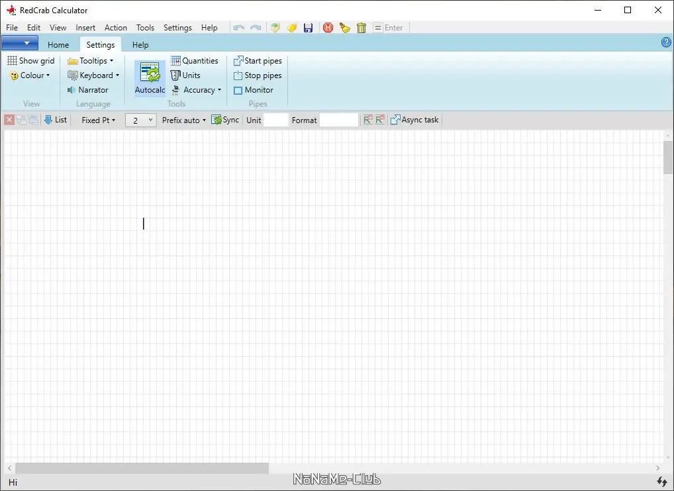
Task: Click the Async task button
Action: pos(414,120)
